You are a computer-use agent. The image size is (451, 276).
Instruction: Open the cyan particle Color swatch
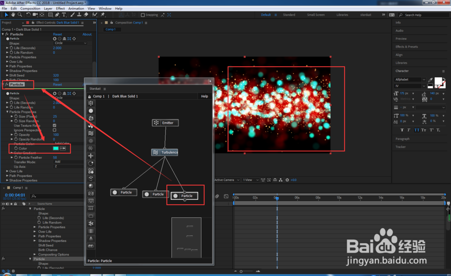(x=56, y=148)
